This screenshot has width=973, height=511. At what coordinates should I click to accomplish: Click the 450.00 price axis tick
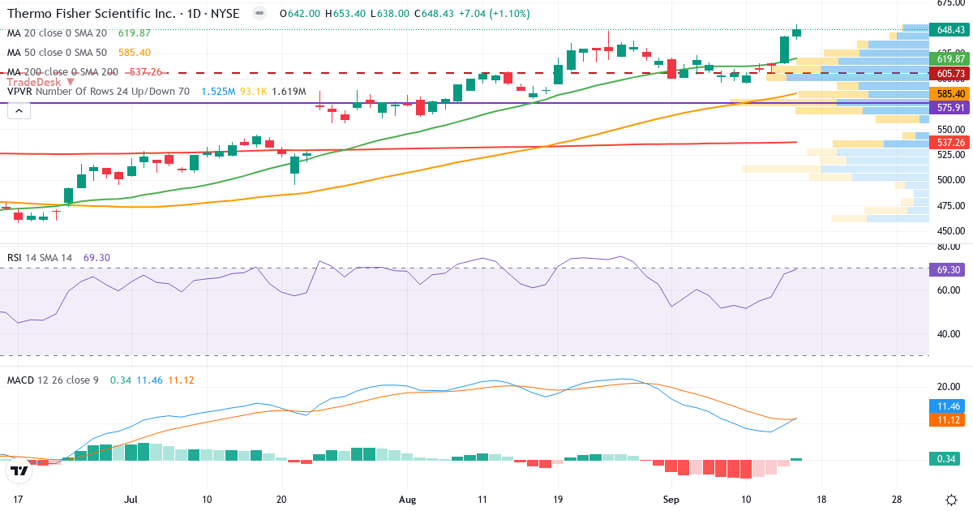coord(949,230)
